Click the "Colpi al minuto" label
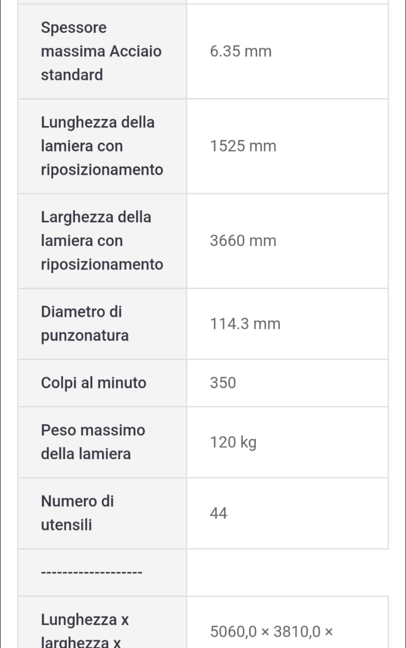Screen dimensions: 406x648 94,383
